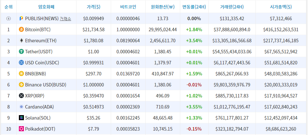Select Cardano price $0.514973
Image resolution: width=308 pixels, height=135 pixels.
[x=93, y=107]
